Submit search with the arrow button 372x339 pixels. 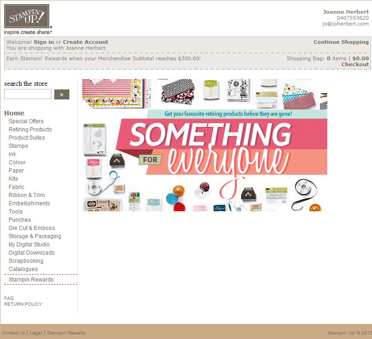pos(62,94)
